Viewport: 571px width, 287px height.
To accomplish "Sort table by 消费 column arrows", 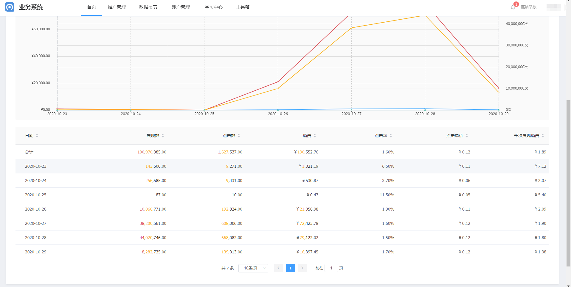I will tap(315, 136).
